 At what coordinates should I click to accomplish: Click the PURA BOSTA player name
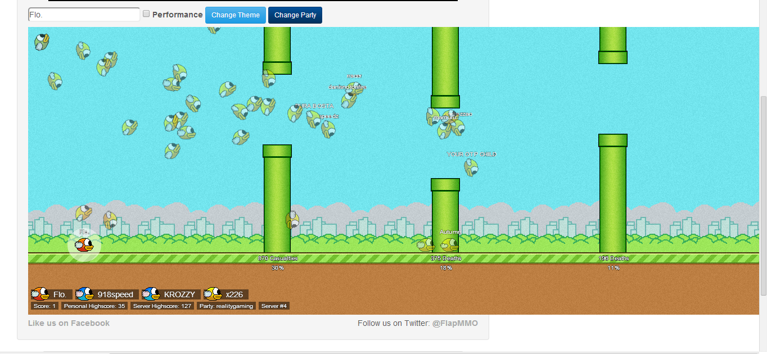coord(314,106)
